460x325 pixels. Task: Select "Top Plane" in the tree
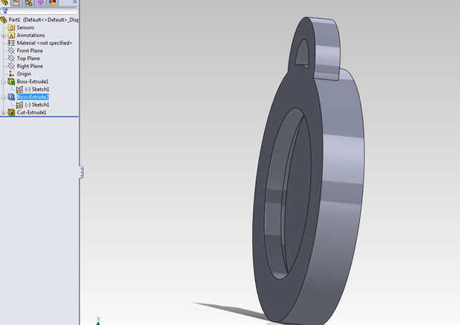(28, 59)
